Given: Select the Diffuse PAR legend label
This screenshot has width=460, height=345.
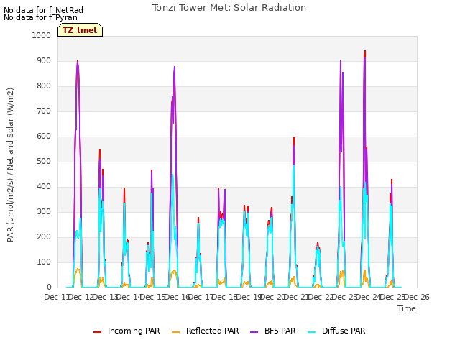Looking at the screenshot, I should (344, 331).
